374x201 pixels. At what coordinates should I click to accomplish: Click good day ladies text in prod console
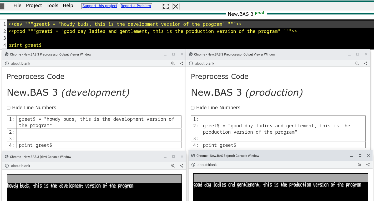(277, 185)
